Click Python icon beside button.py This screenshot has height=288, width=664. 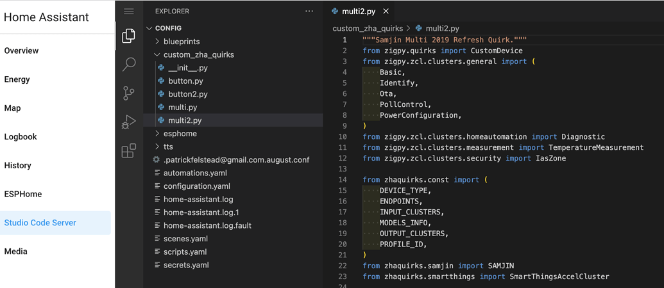click(161, 81)
